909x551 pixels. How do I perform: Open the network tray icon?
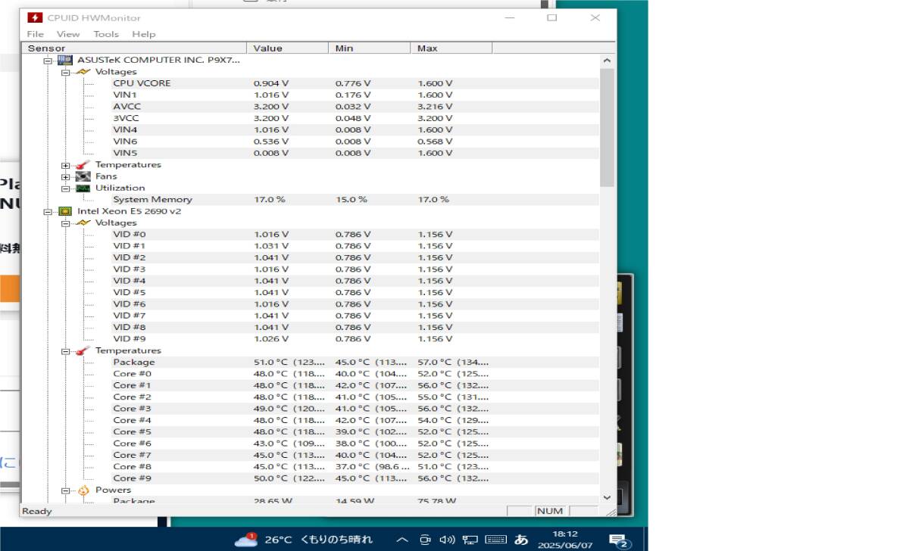pos(470,540)
